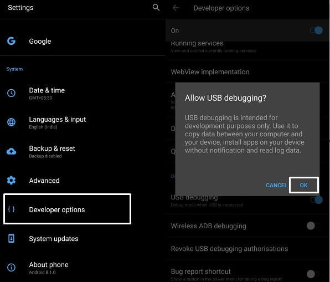Tap the English (India) language subtitle
This screenshot has height=282, width=330.
43,127
